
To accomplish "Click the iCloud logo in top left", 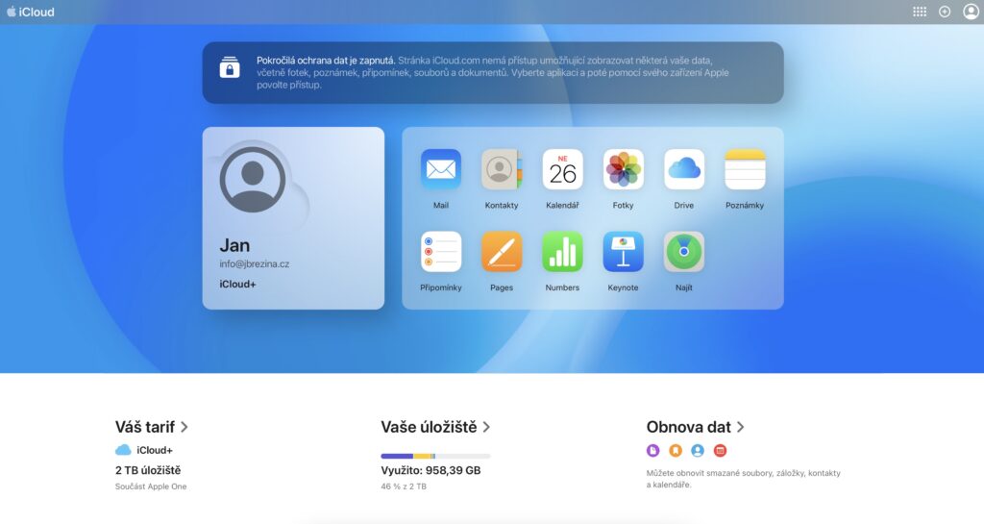I will click(x=31, y=12).
